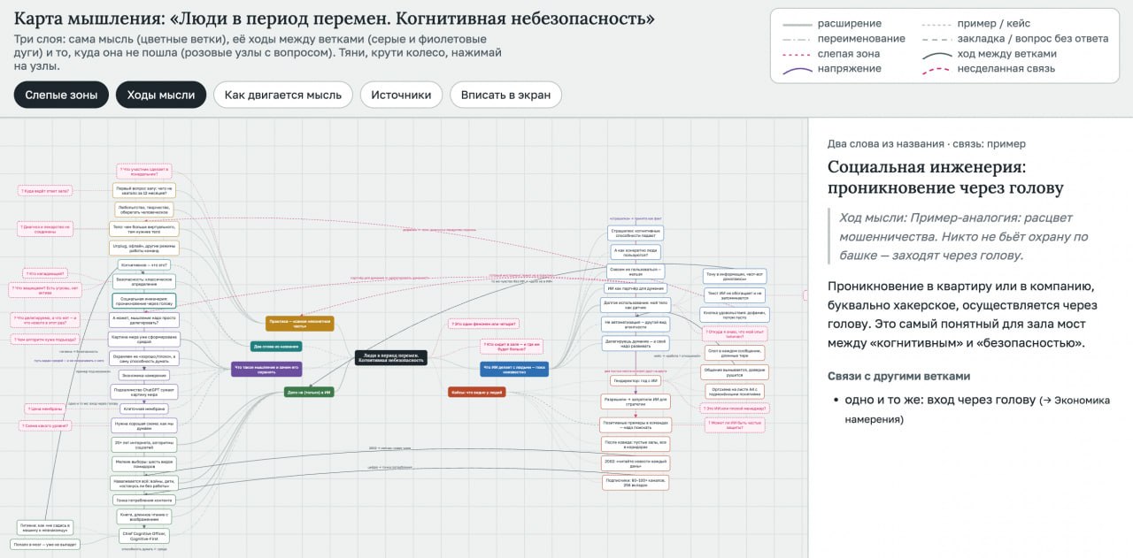Image resolution: width=1133 pixels, height=558 pixels.
Task: Click legend entry «слепая зона»
Action: [x=850, y=53]
